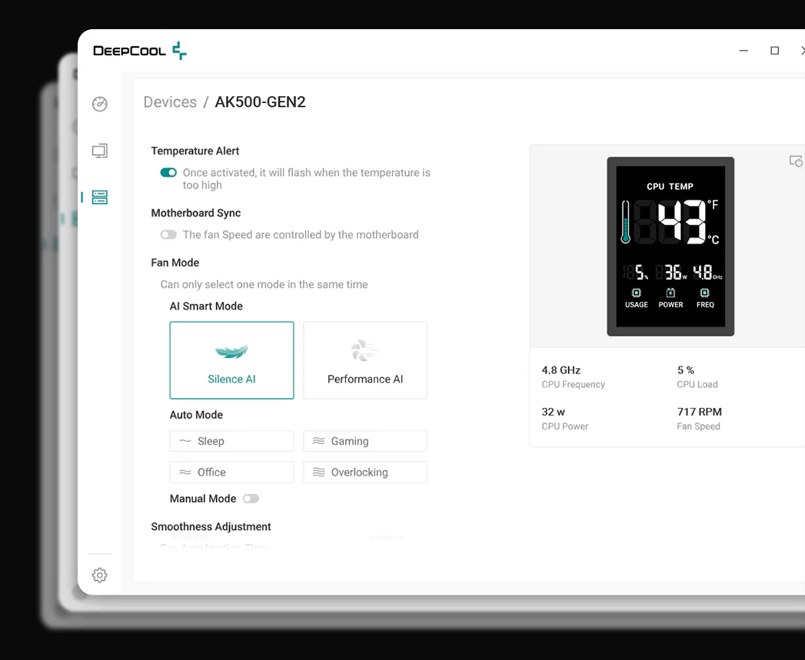805x660 pixels.
Task: Enable the Motherboard Sync toggle
Action: coord(168,235)
